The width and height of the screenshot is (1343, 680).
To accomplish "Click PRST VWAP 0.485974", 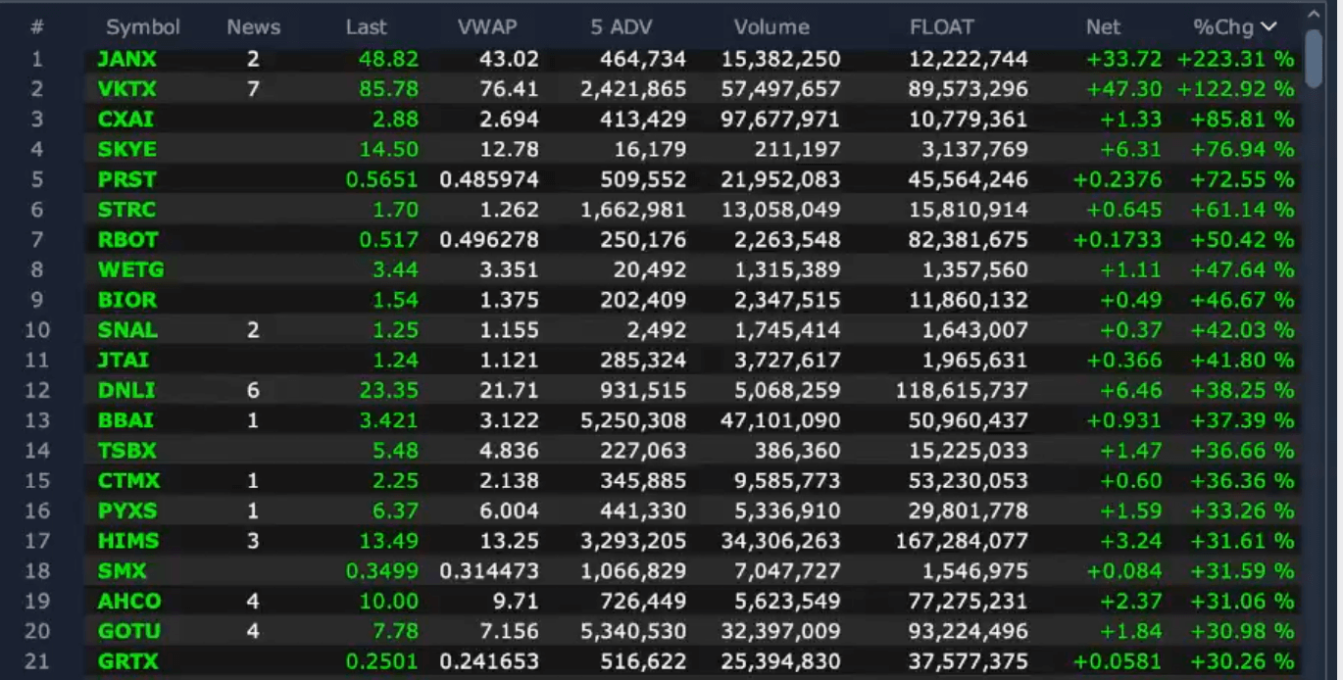I will (490, 179).
